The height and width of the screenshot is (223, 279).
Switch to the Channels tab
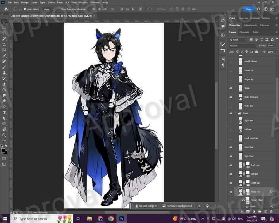(244, 32)
